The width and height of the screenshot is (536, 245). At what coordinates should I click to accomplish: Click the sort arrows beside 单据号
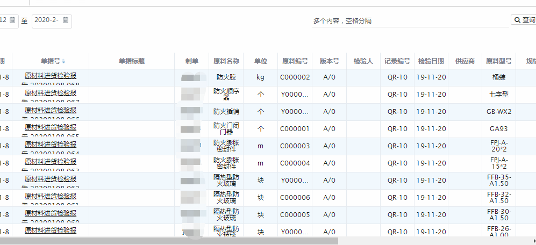click(x=64, y=61)
